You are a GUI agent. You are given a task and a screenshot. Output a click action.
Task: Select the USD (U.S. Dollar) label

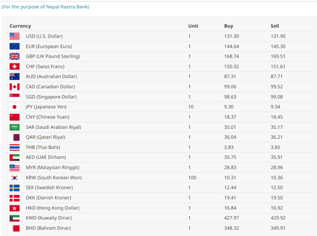point(44,36)
